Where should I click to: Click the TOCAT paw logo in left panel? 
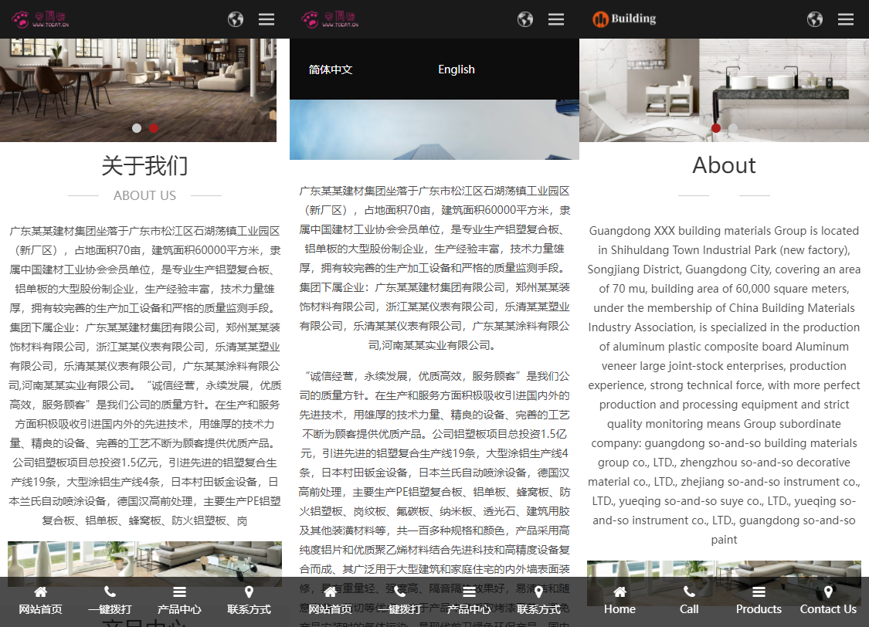pyautogui.click(x=40, y=19)
